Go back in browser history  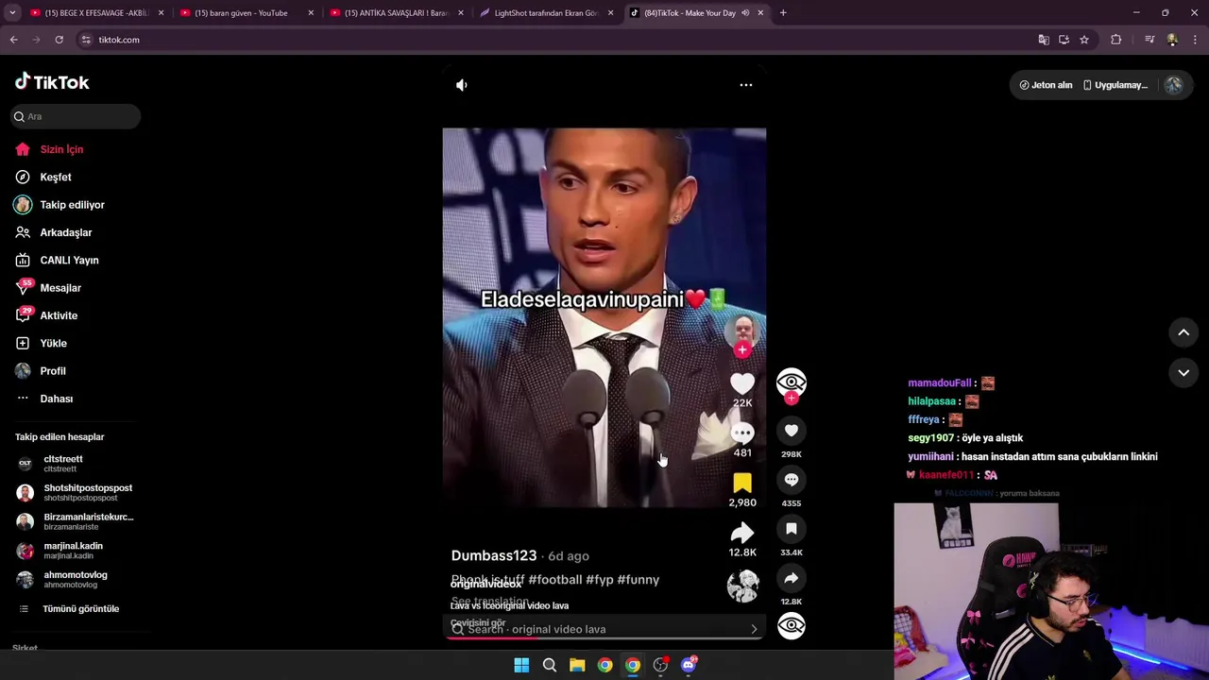tap(13, 40)
